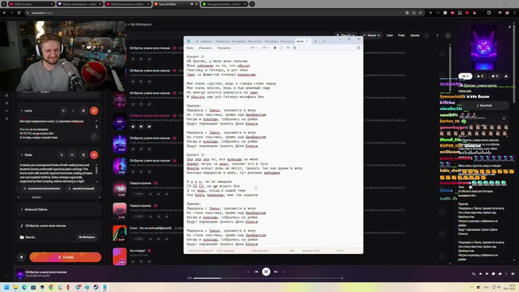519x292 pixels.
Task: Open the My Workspace breadcrumb heading
Action: (x=141, y=24)
